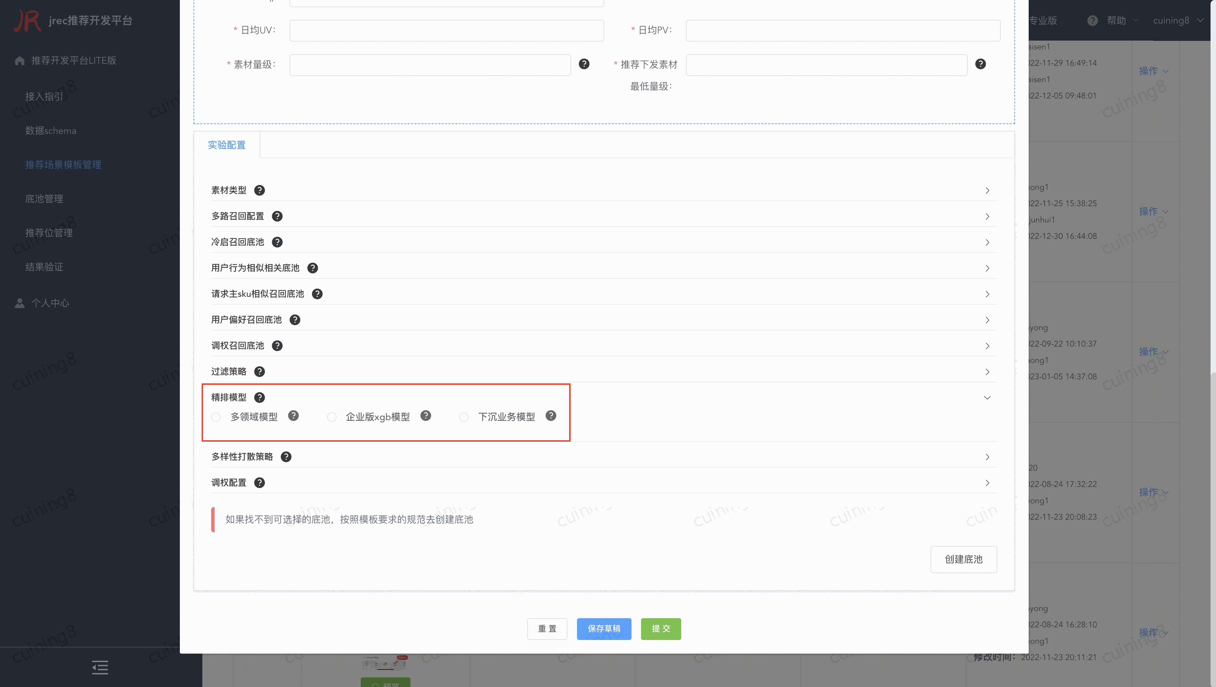Screen dimensions: 1216x687
Task: Click help icon beside 过滤策略
Action: (x=259, y=371)
